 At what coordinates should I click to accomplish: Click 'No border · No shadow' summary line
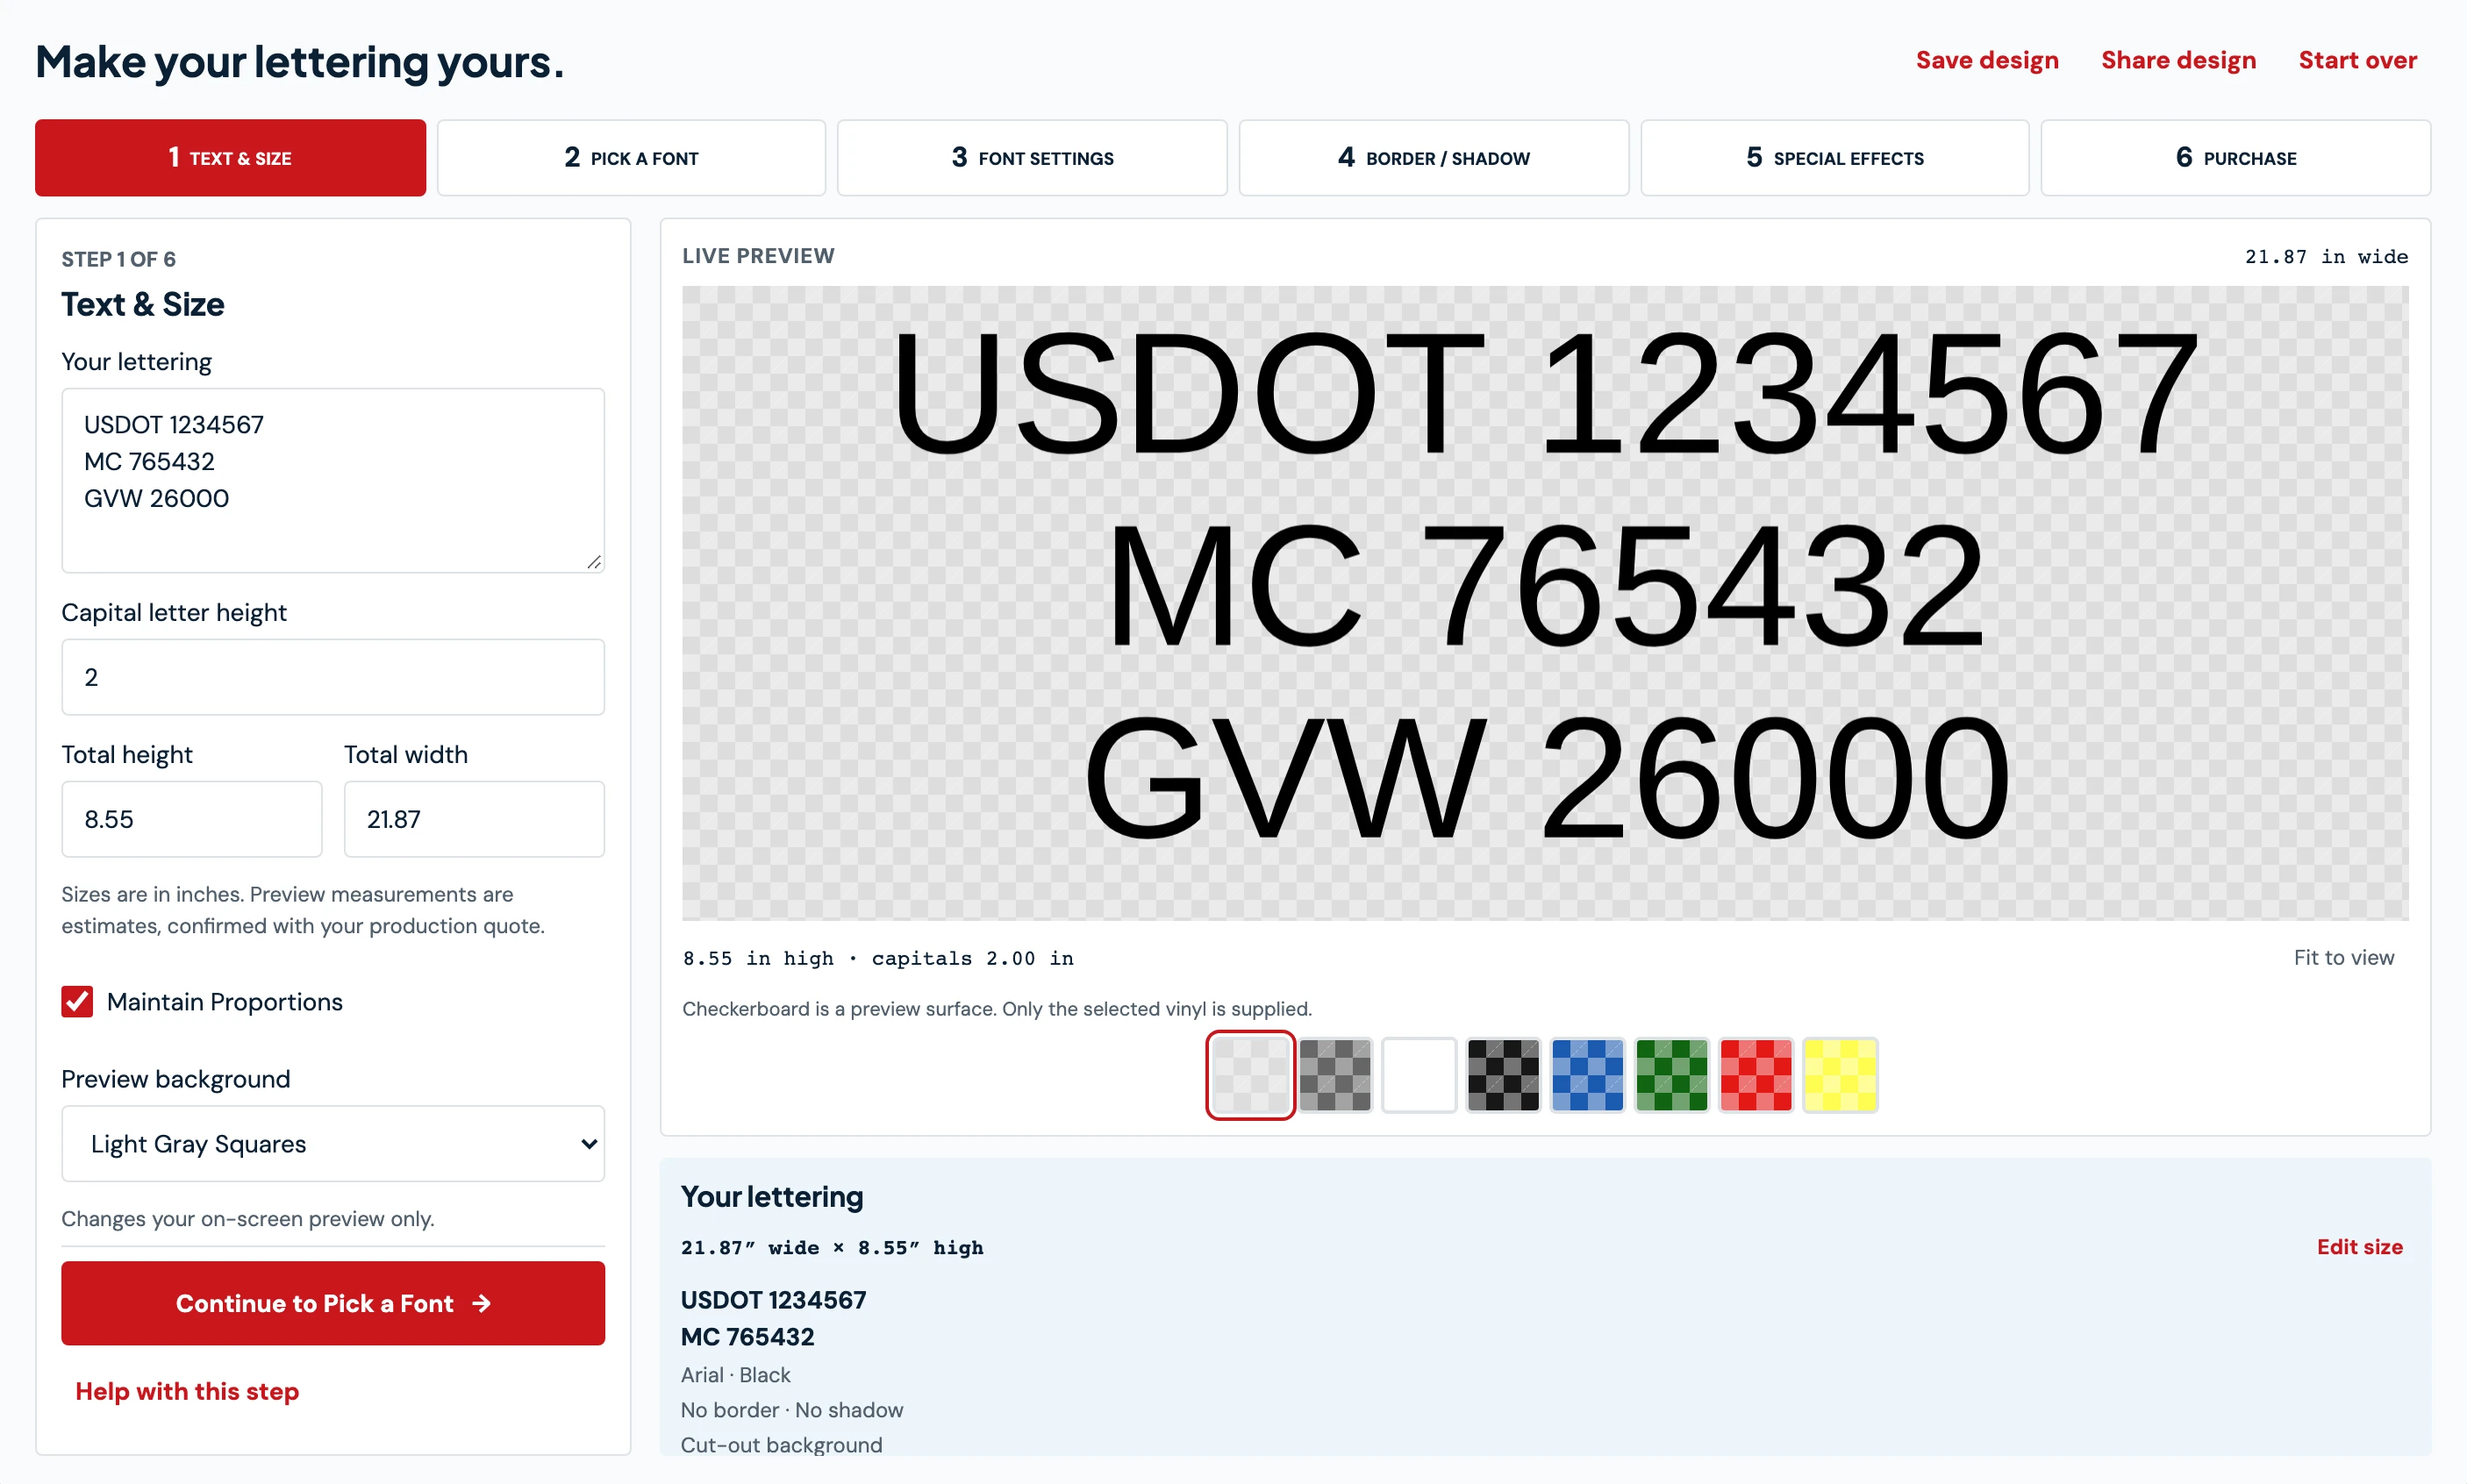pos(791,1409)
